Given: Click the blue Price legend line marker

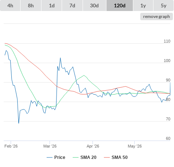Looking at the screenshot, I should click(50, 157).
